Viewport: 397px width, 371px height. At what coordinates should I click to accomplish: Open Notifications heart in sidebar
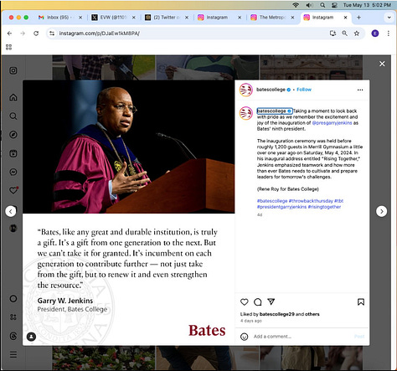pyautogui.click(x=13, y=190)
